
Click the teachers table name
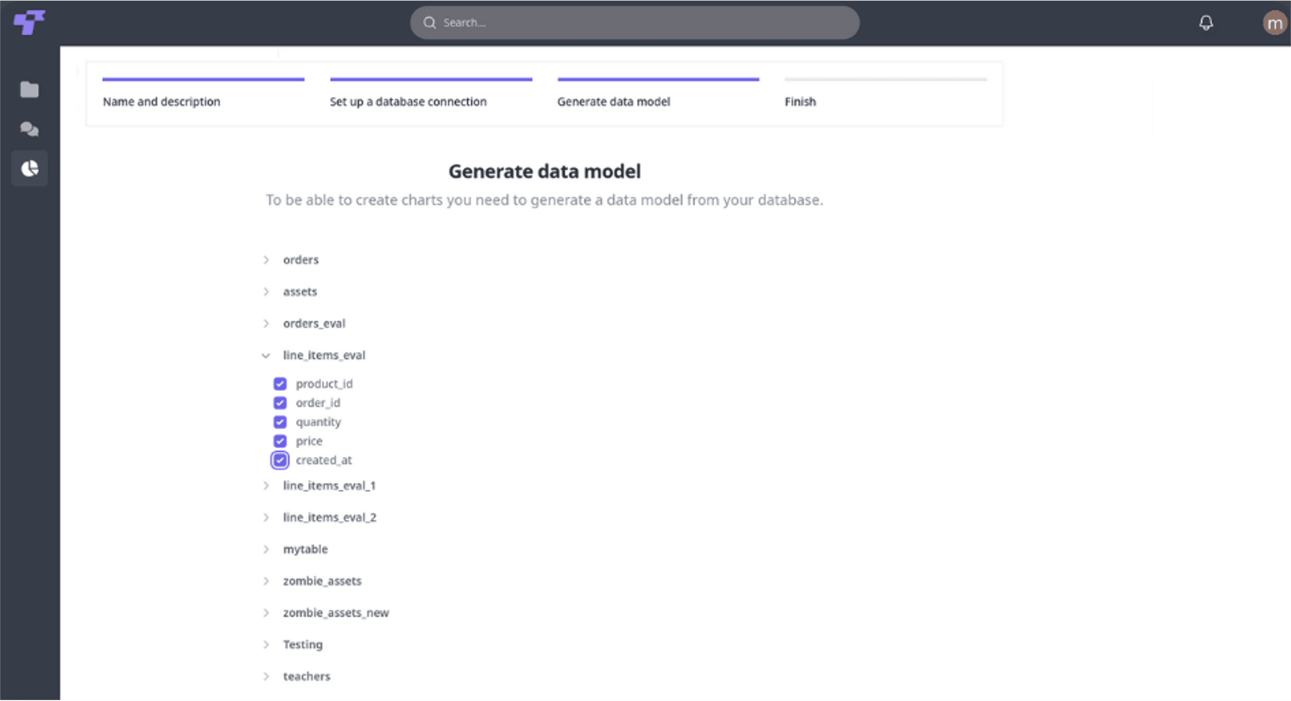tap(307, 676)
